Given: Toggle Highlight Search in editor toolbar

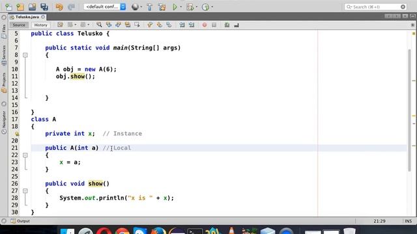Looking at the screenshot, I should pos(128,25).
